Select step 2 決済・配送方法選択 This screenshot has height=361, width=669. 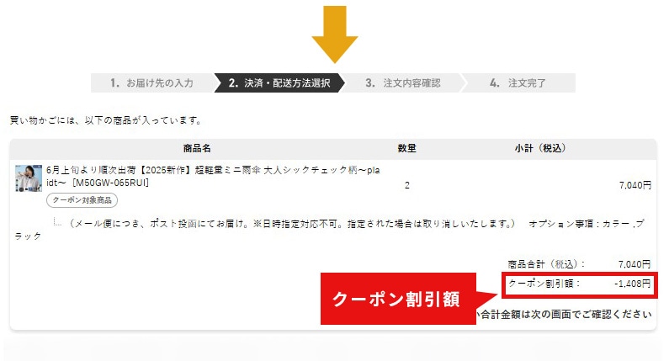point(279,82)
